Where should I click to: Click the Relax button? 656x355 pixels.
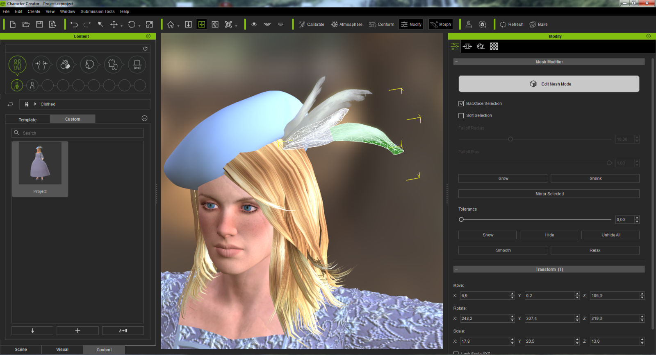pos(595,250)
